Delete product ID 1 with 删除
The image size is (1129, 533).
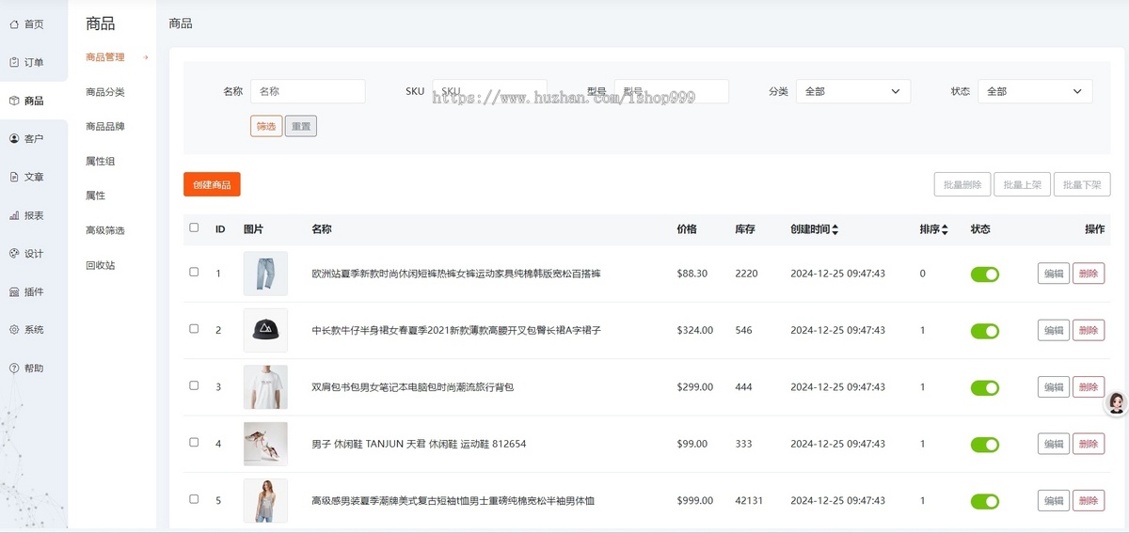(1089, 274)
